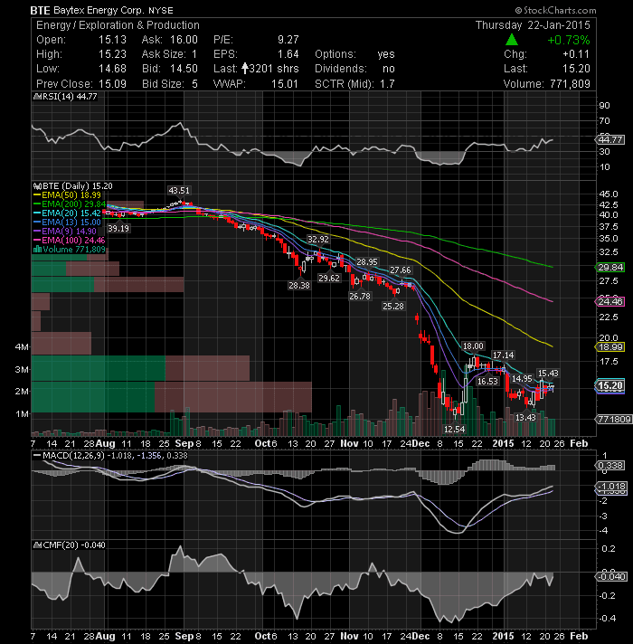Image resolution: width=633 pixels, height=644 pixels.
Task: Click the Chg value +0.11
Action: pos(576,54)
